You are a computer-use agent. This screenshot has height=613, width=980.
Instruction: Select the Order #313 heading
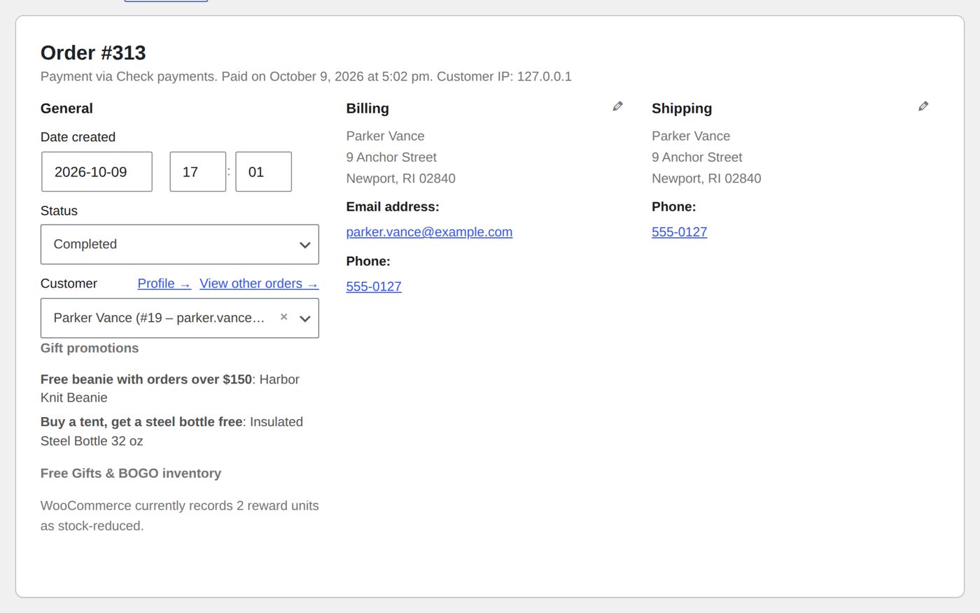93,52
